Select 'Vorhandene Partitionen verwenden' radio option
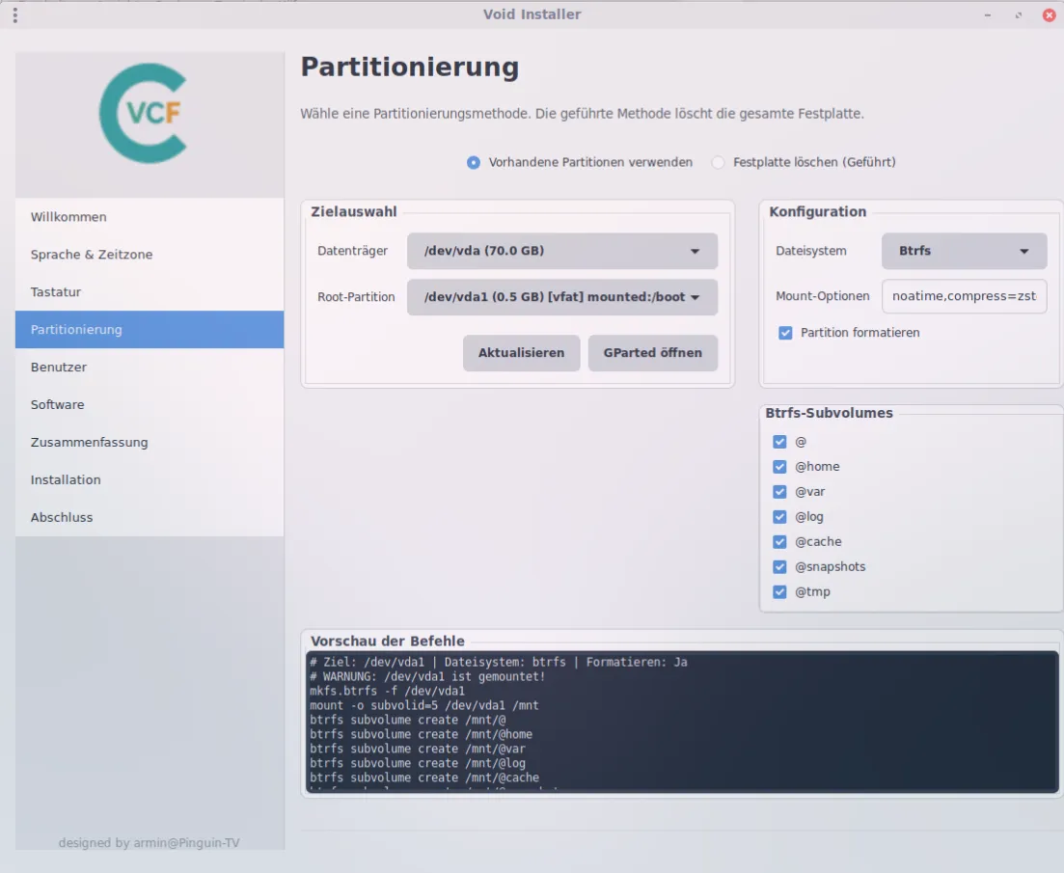Screen dimensions: 1064x873 [x=474, y=163]
